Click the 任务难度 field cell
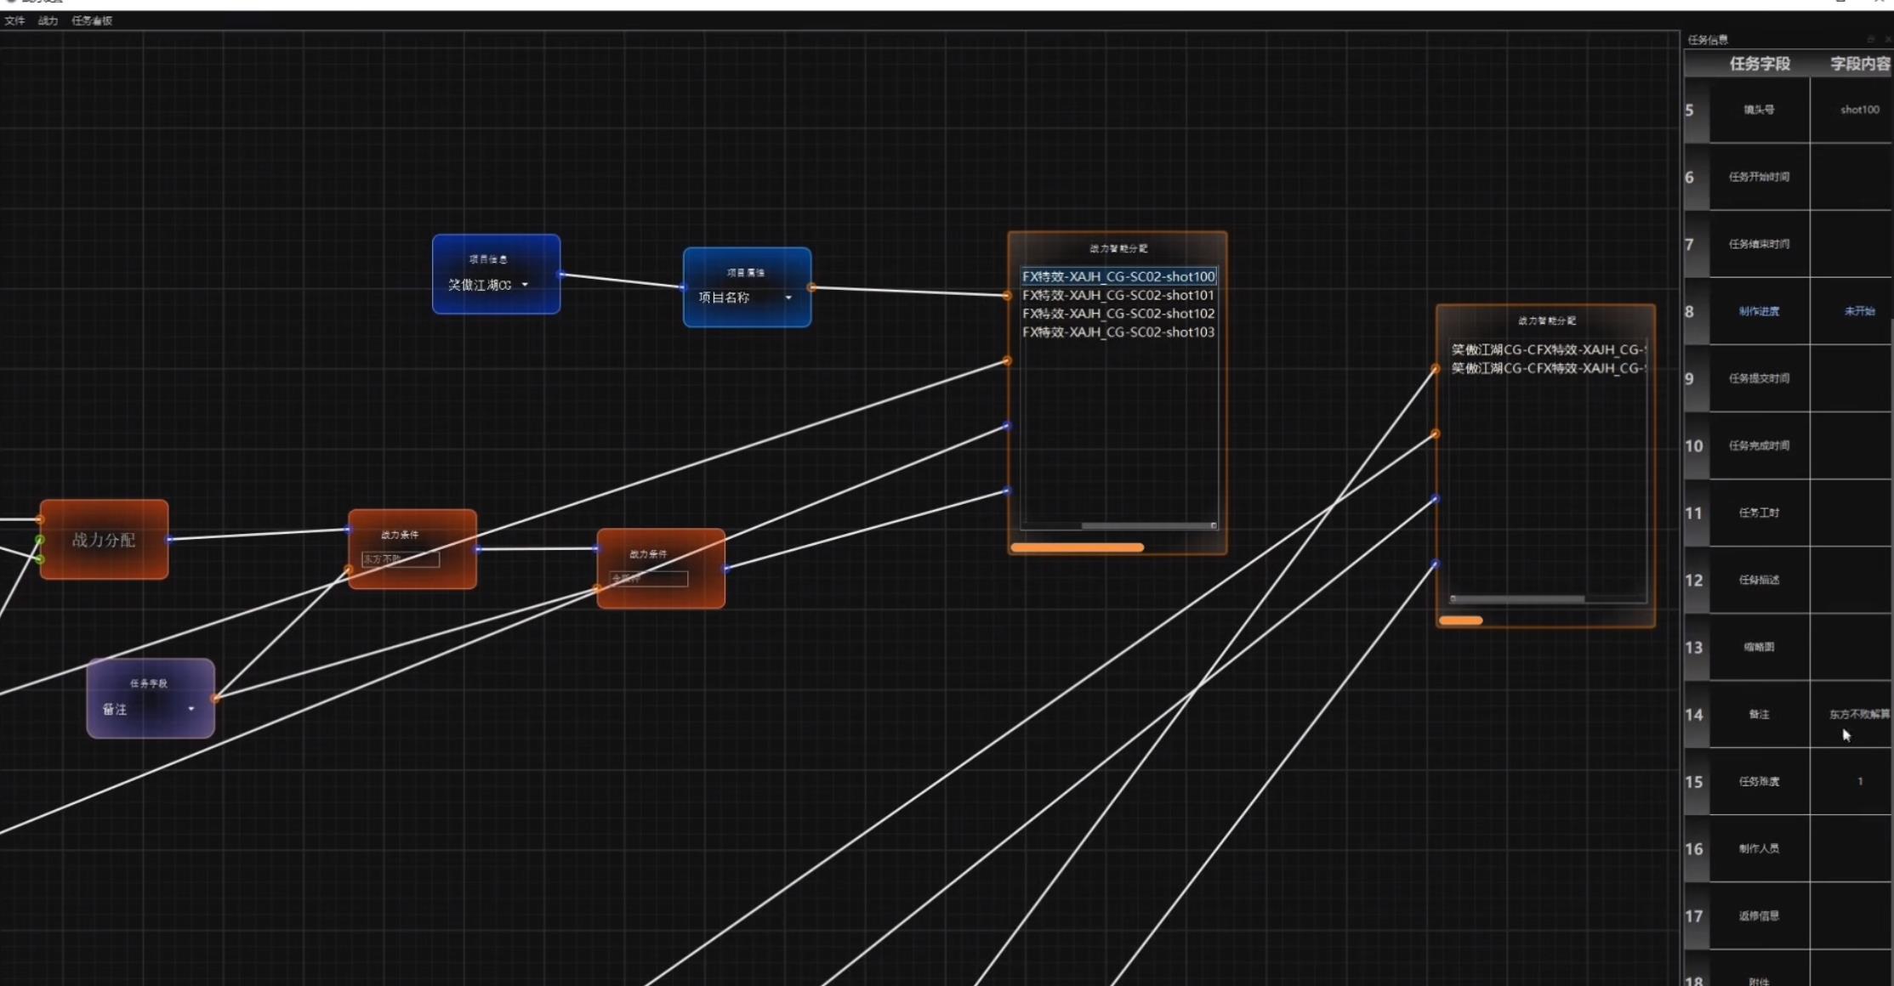Image resolution: width=1894 pixels, height=986 pixels. click(1759, 781)
